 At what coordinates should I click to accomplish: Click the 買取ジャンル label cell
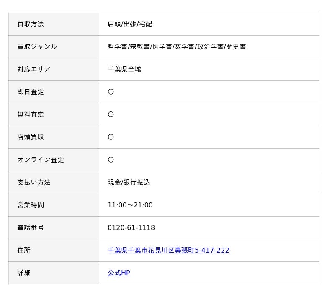[37, 47]
